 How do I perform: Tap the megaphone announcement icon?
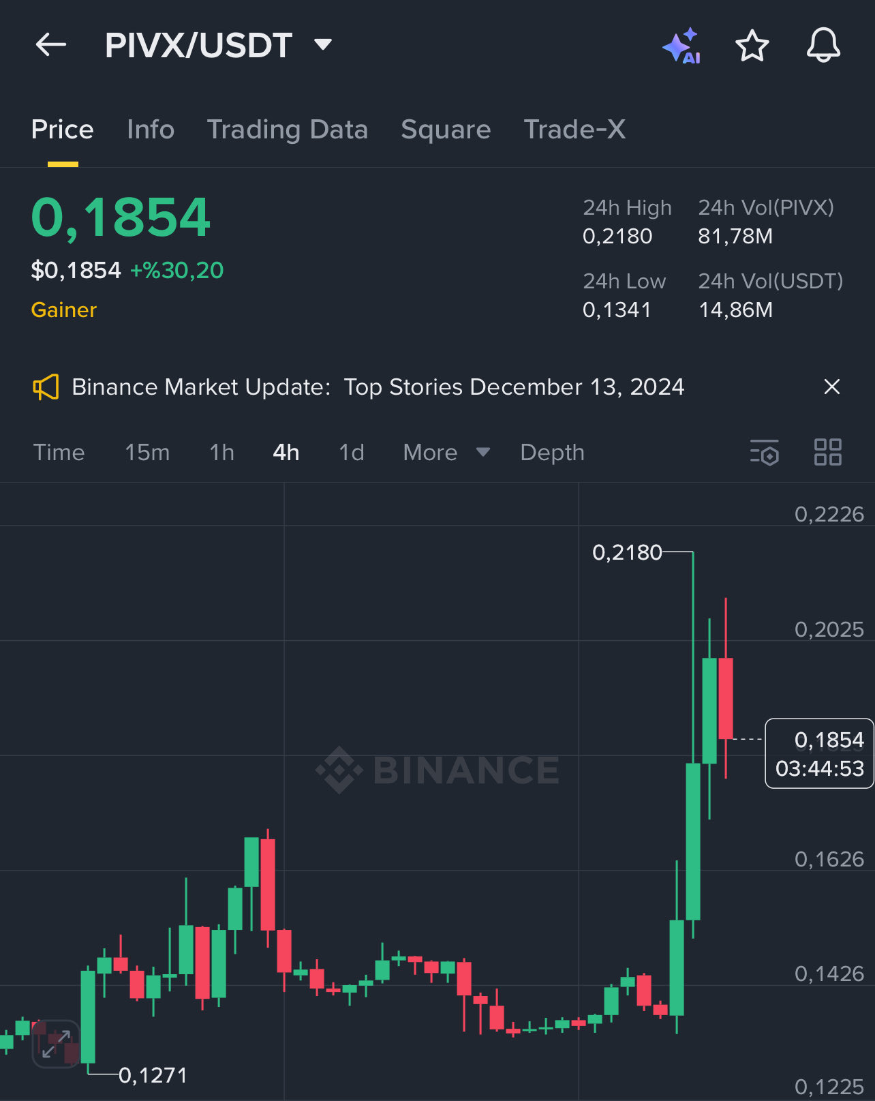click(46, 387)
